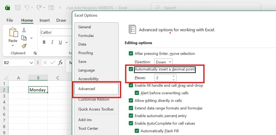The width and height of the screenshot is (276, 135).
Task: Open Quick Access Toolbar category
Action: point(96,109)
